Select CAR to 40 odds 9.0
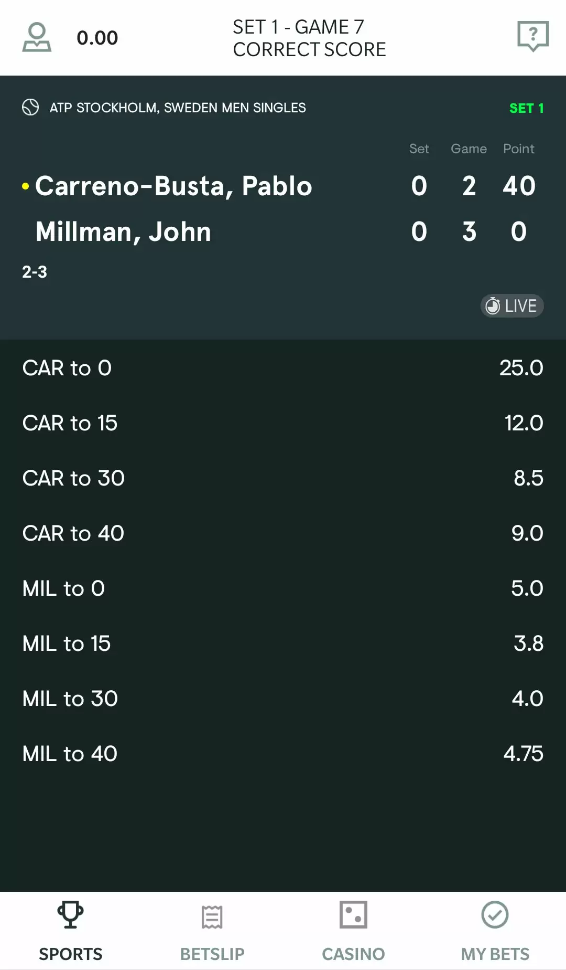Screen dimensions: 566x970 [283, 533]
